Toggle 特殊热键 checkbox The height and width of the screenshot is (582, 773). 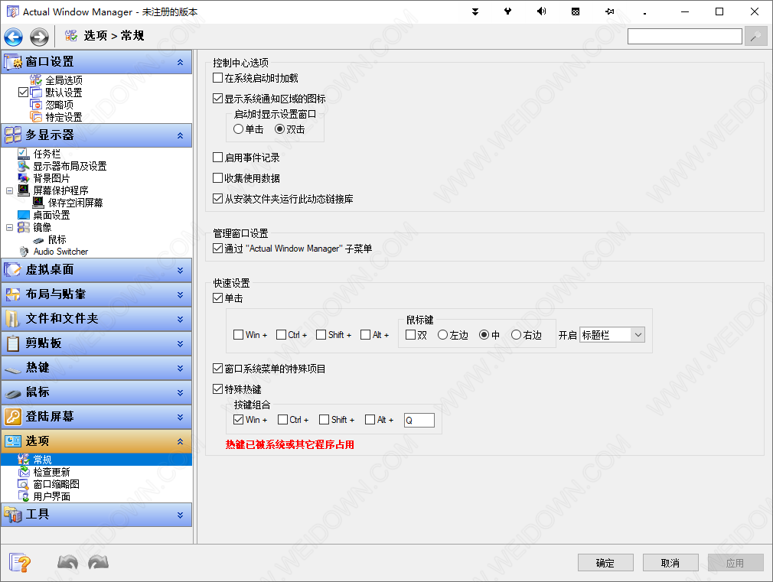pos(217,389)
